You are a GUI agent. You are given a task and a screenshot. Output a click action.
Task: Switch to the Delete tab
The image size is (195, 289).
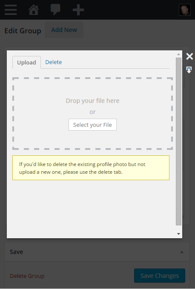pyautogui.click(x=54, y=62)
